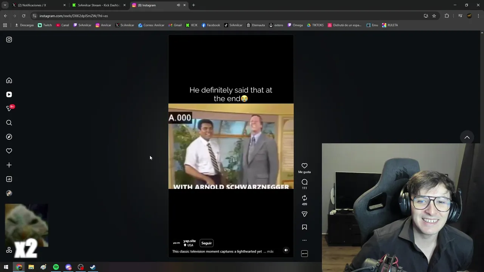Open the TIKTOKS bookmark
The width and height of the screenshot is (484, 272).
point(315,25)
